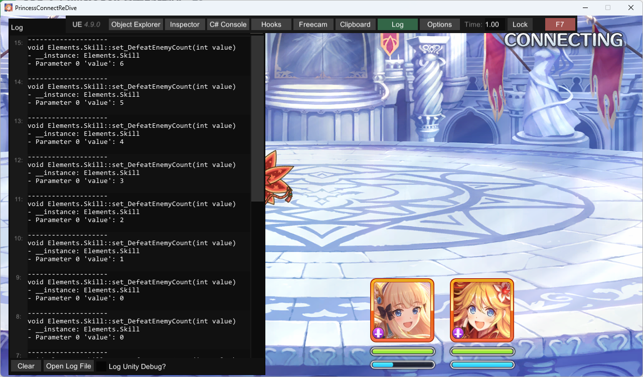Click the CONNECTING status text
The height and width of the screenshot is (377, 643).
563,40
